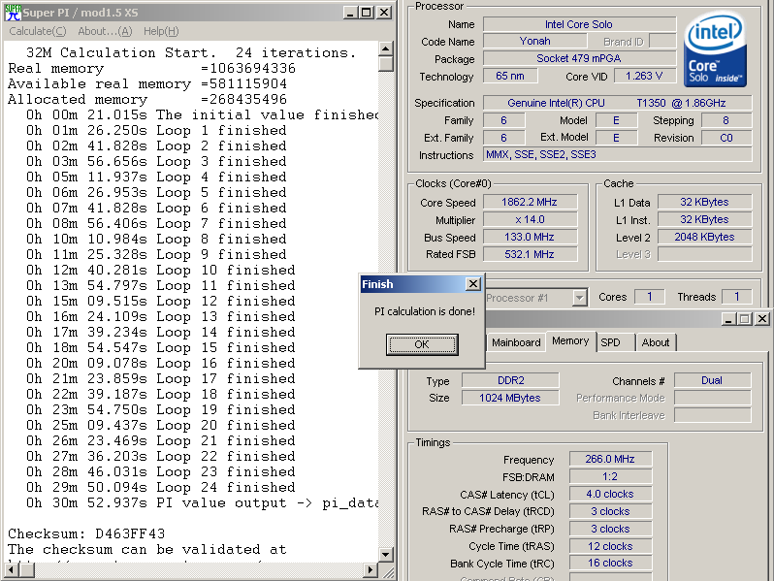Image resolution: width=774 pixels, height=581 pixels.
Task: Click the Intel Core Solo logo
Action: pos(715,49)
